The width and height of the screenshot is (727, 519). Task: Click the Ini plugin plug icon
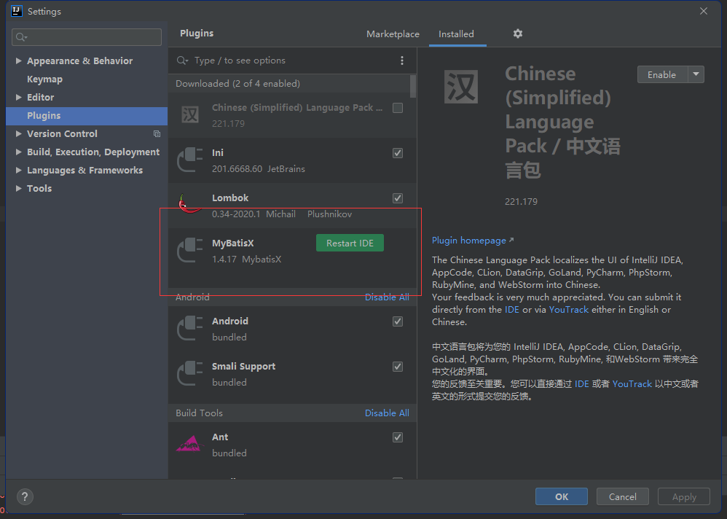click(x=190, y=160)
